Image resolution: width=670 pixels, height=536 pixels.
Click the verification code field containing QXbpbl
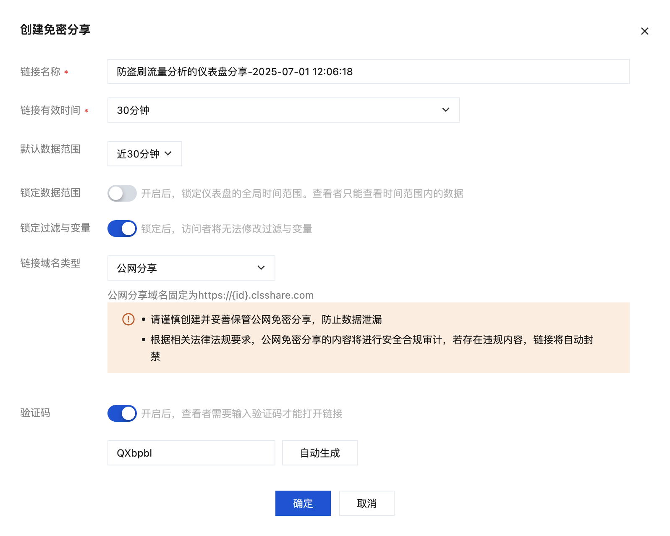click(x=191, y=453)
